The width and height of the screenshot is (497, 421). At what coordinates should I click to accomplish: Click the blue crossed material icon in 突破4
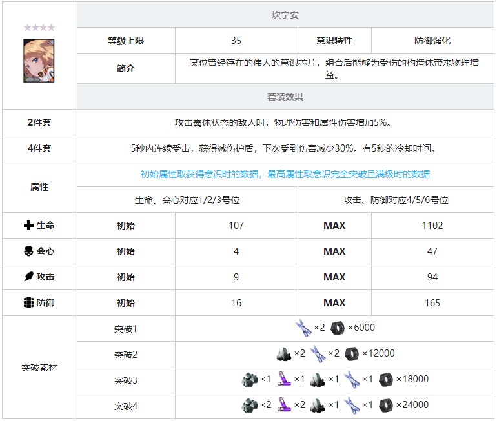pyautogui.click(x=352, y=405)
